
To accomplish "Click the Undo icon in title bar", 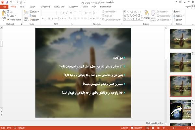I will pos(11,2).
